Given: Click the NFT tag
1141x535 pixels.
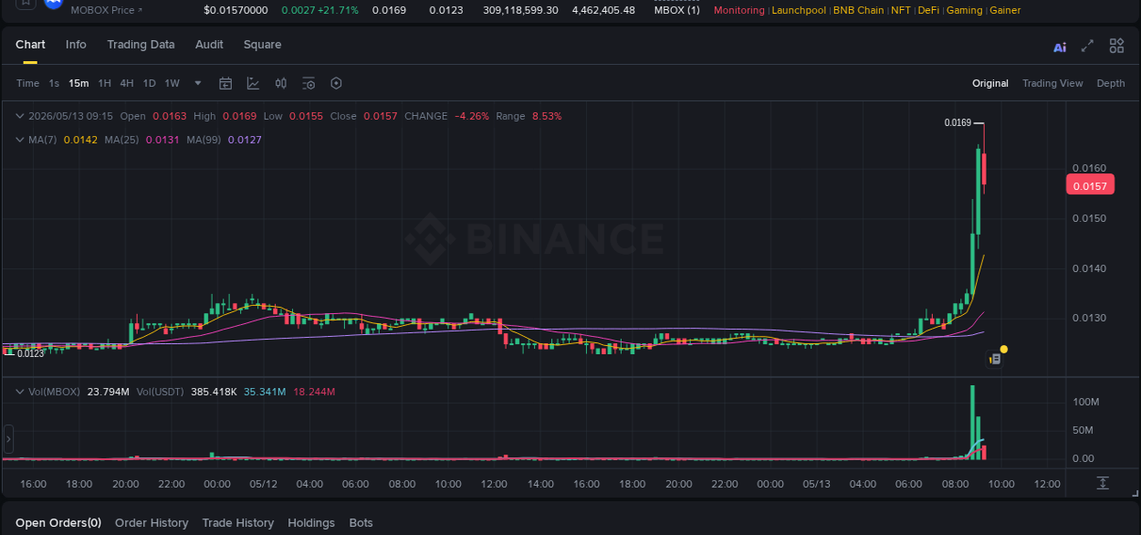Looking at the screenshot, I should (x=901, y=10).
